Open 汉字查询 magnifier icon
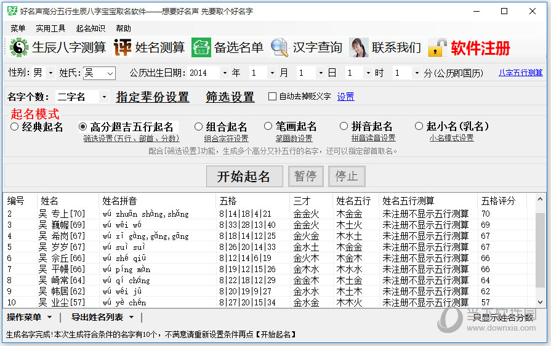Image resolution: width=551 pixels, height=346 pixels. pyautogui.click(x=280, y=47)
